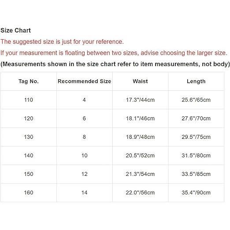The image size is (230, 230).
Task: Click the Recommended Size column header
Action: [x=85, y=81]
